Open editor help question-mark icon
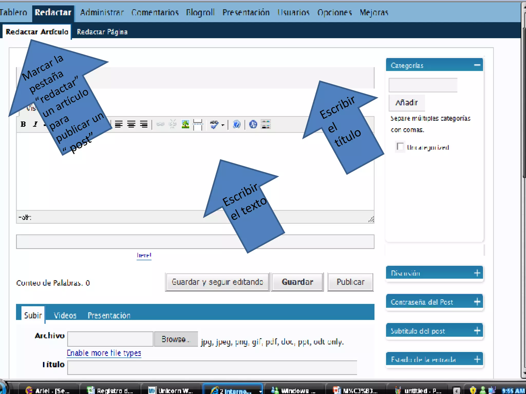The width and height of the screenshot is (526, 394). point(237,124)
